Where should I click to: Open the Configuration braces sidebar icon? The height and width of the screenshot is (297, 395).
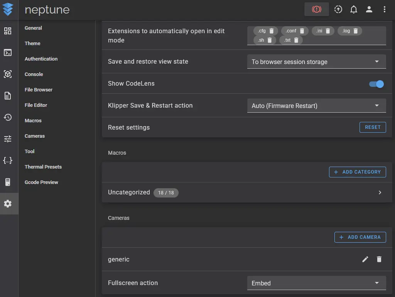pos(8,160)
